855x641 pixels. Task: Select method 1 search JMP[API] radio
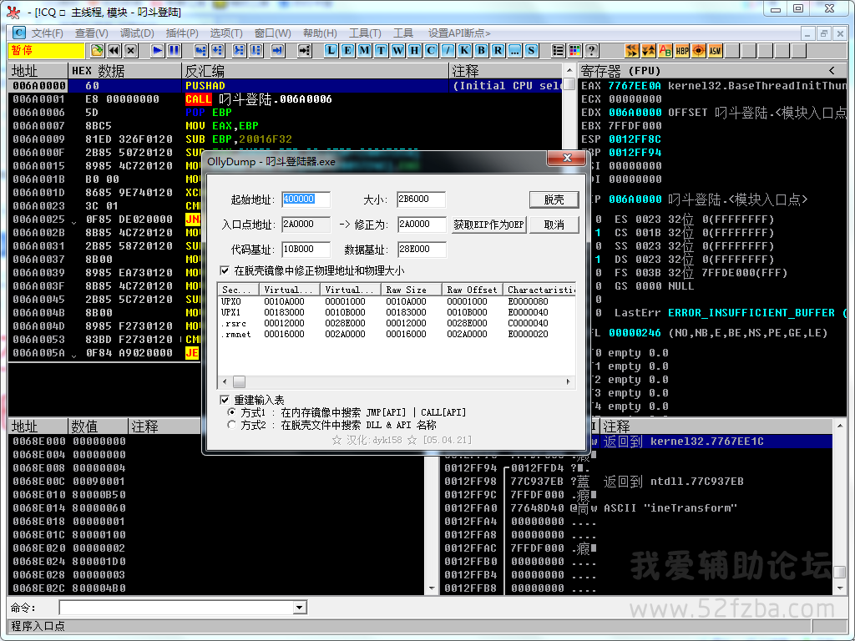pos(232,412)
